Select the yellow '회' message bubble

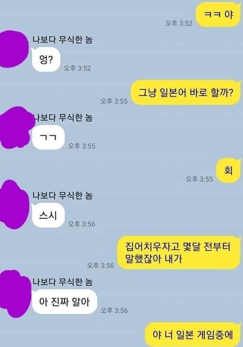228,171
